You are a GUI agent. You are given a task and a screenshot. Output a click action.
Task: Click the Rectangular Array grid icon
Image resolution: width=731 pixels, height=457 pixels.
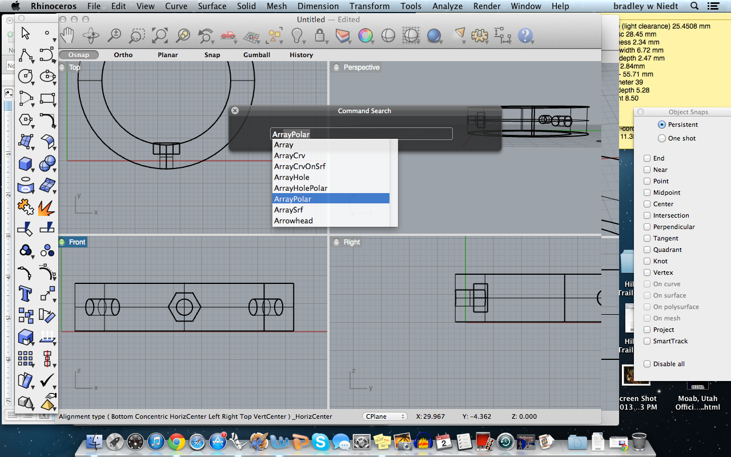tap(25, 359)
